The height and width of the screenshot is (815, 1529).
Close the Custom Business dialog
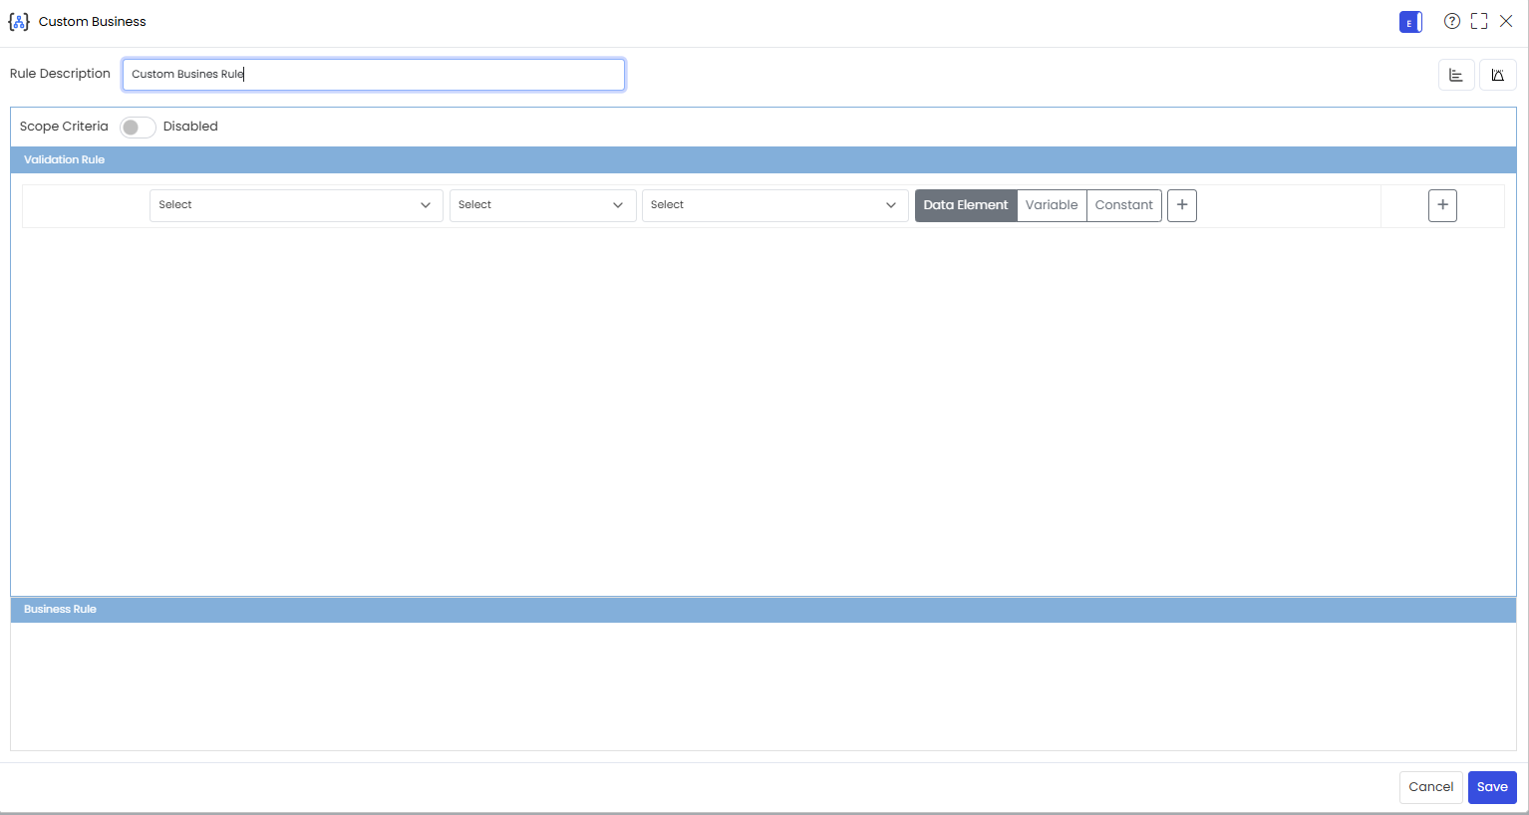coord(1506,21)
